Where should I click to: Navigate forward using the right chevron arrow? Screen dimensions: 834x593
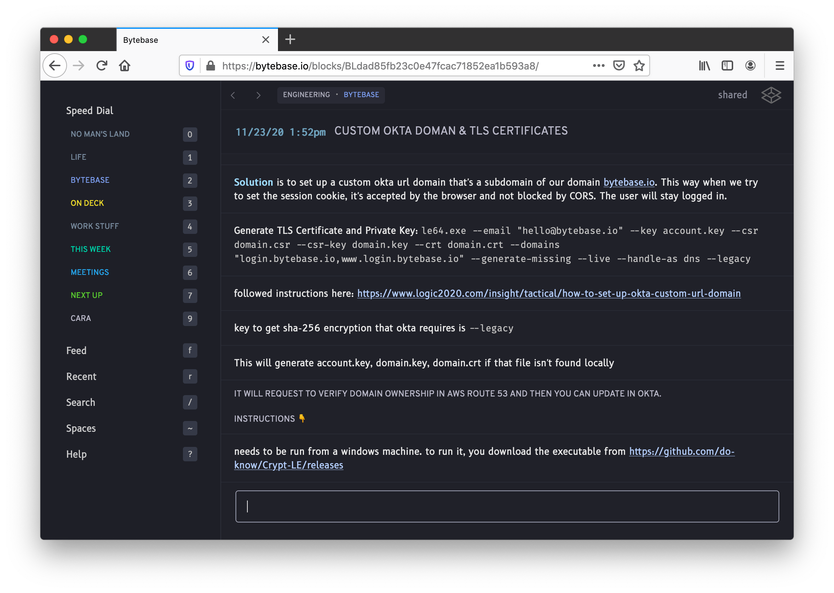[x=259, y=95]
